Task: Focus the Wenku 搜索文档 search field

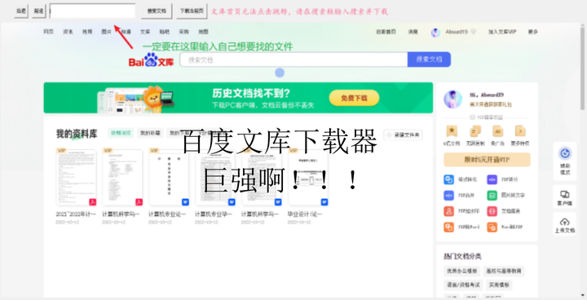Action: click(293, 60)
